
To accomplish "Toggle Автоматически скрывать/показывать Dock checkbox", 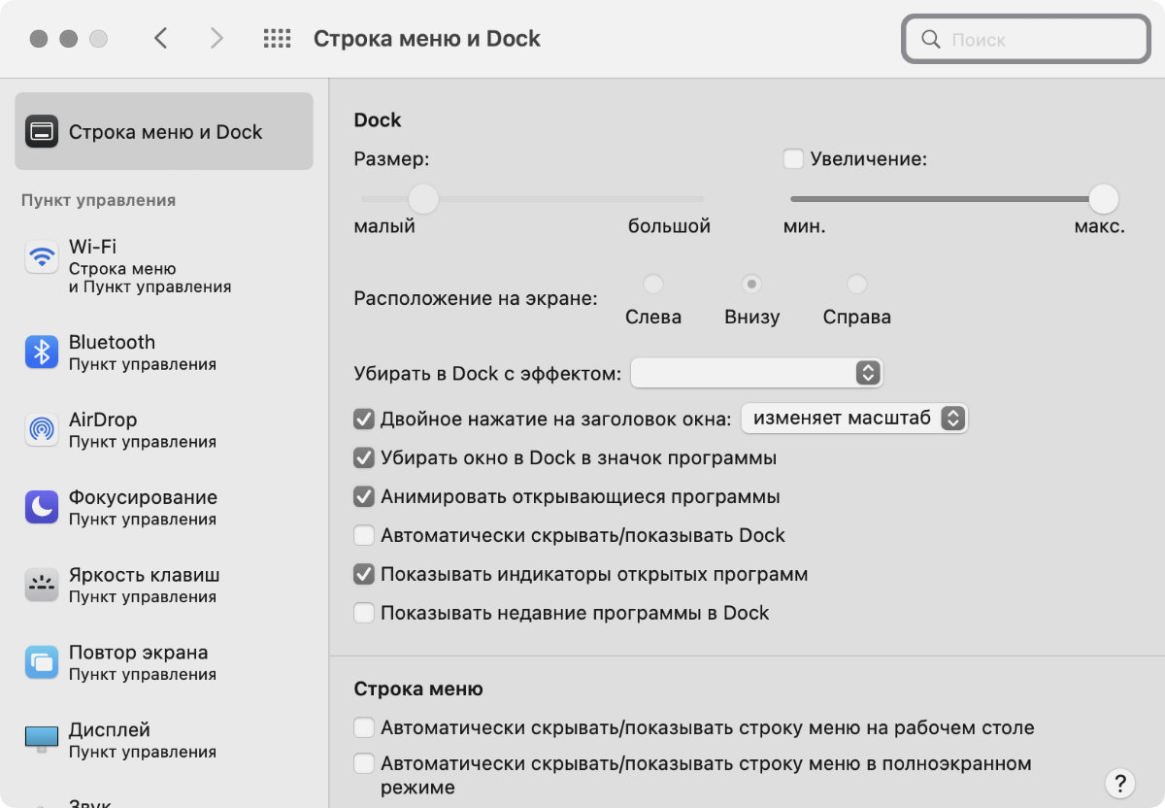I will (364, 535).
